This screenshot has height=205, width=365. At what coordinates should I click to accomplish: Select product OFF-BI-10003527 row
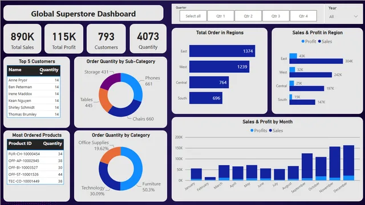(x=35, y=167)
